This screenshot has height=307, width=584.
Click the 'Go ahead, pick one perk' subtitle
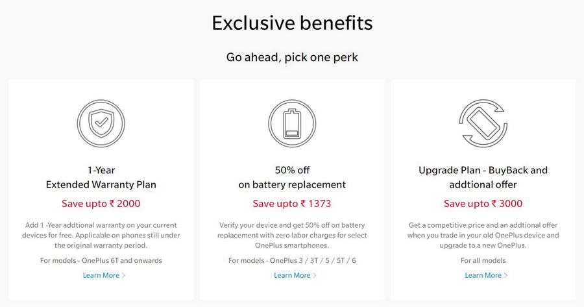(292, 57)
